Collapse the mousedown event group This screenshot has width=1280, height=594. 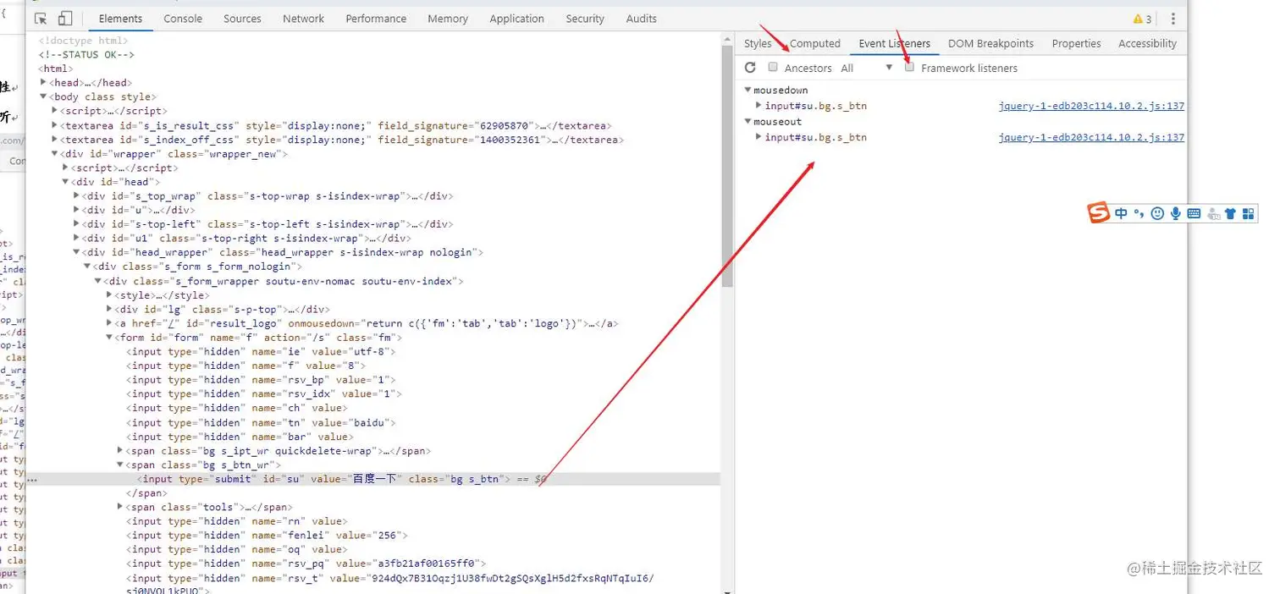[748, 90]
